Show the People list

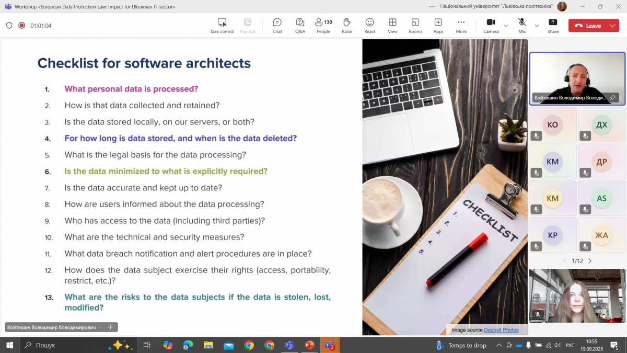pyautogui.click(x=323, y=25)
